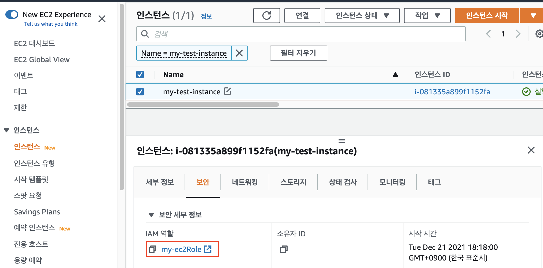Image resolution: width=543 pixels, height=268 pixels.
Task: Open EC2 대시보드 in the sidebar
Action: click(34, 43)
